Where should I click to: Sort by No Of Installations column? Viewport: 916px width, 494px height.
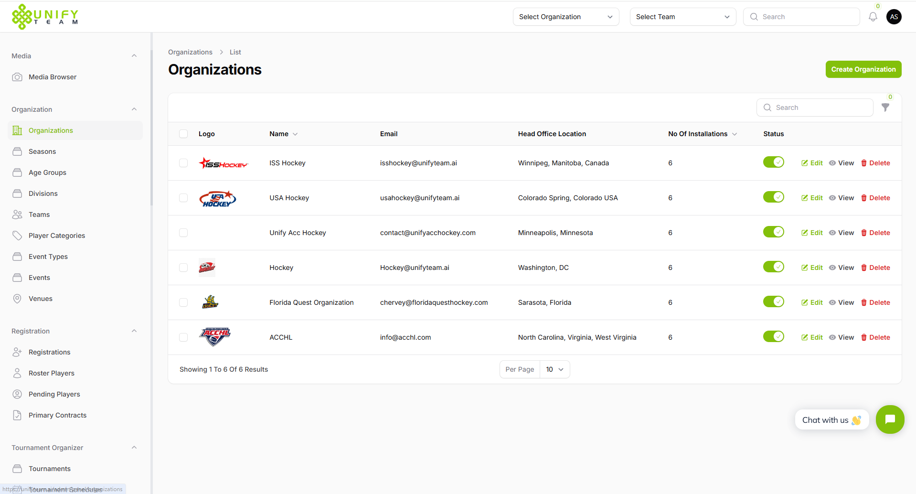pos(703,134)
